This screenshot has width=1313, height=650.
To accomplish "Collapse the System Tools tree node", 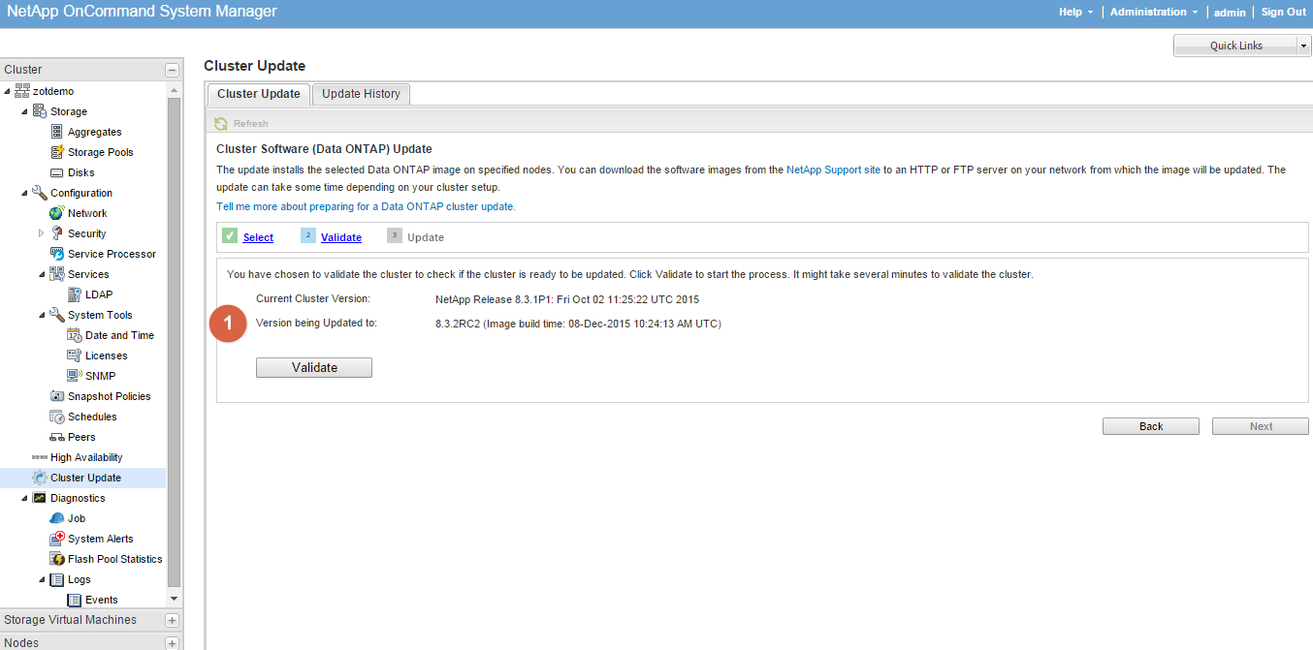I will point(43,315).
